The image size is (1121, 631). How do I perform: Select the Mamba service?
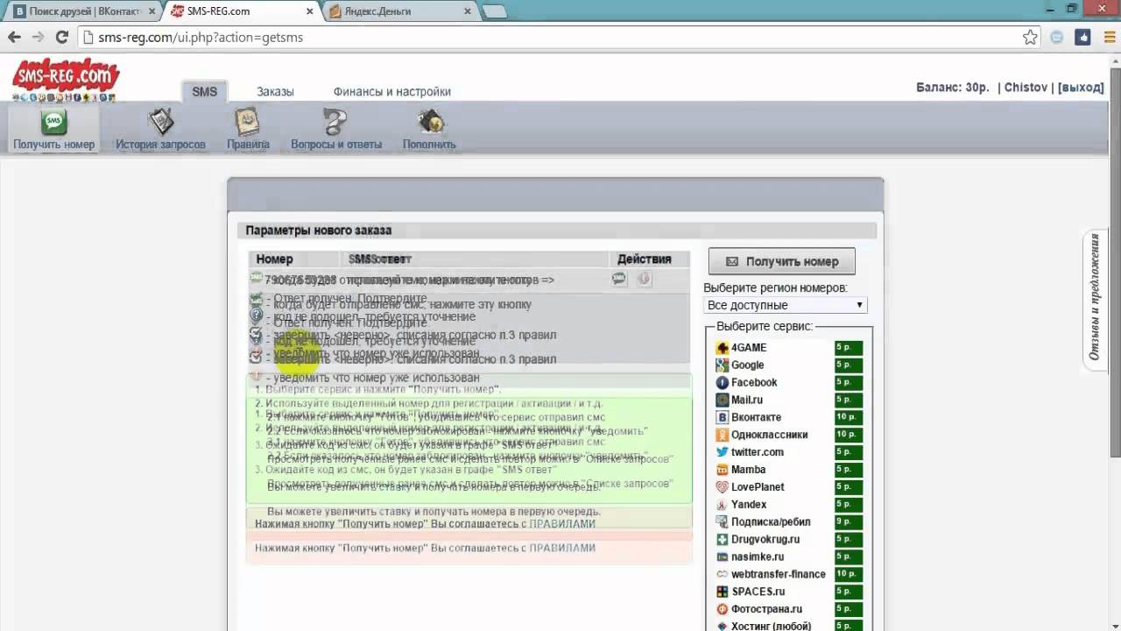coord(748,470)
